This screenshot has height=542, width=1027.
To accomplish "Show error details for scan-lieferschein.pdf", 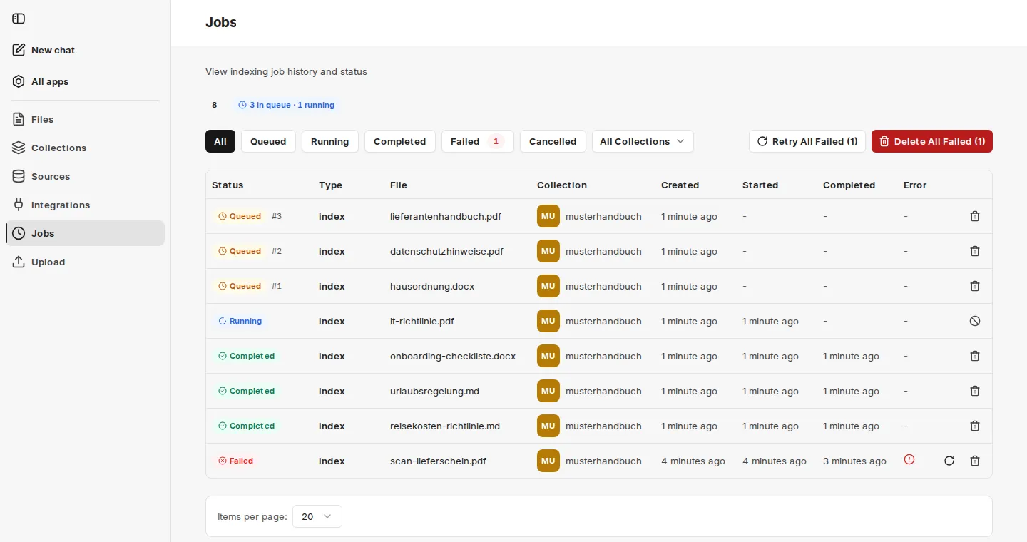I will [x=909, y=460].
